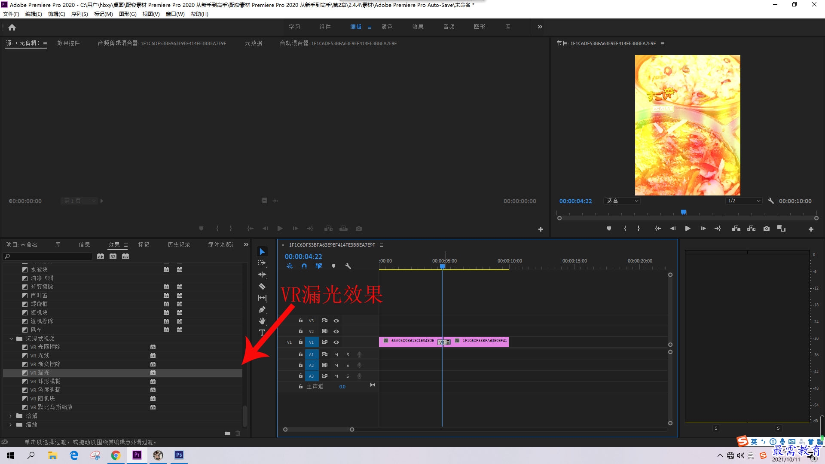Open Program monitor settings wrench
825x464 pixels.
771,201
